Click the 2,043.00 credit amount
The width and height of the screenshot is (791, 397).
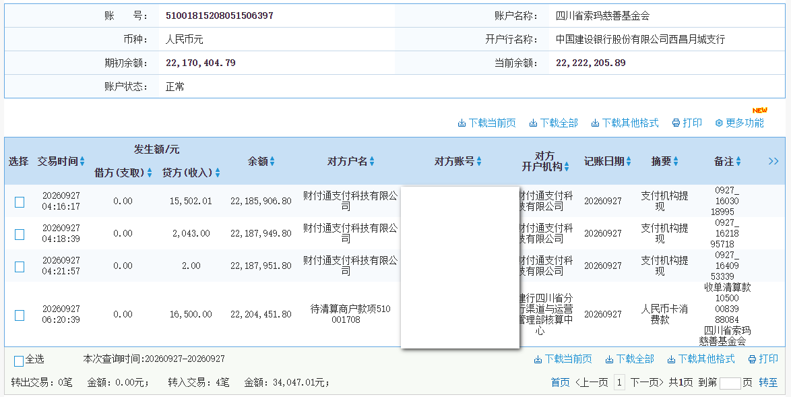(191, 234)
